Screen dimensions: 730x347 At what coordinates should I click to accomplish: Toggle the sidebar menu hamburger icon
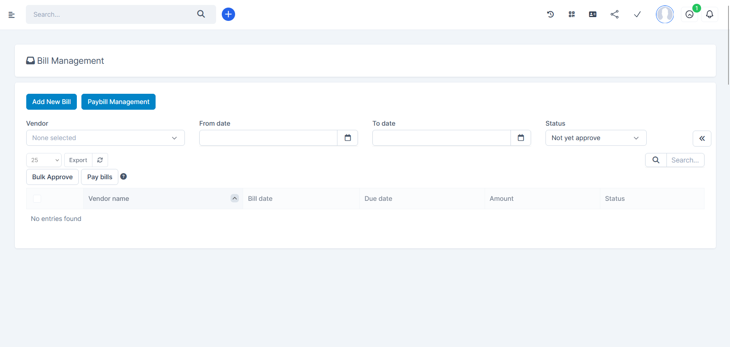tap(11, 15)
